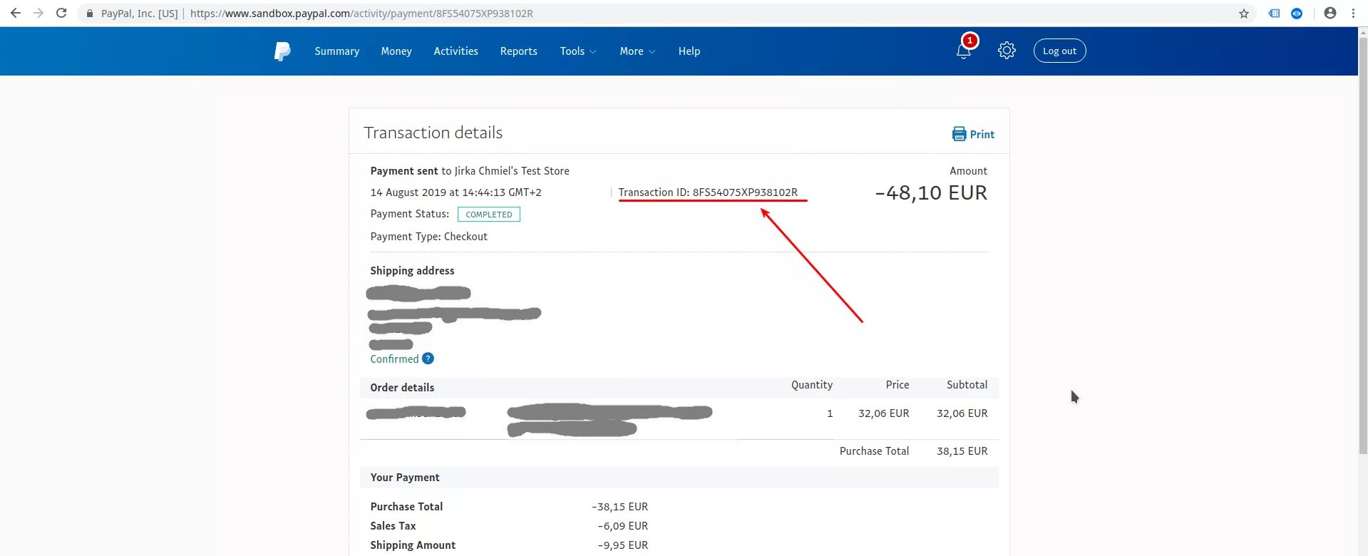Click the Quantity column header

click(x=812, y=385)
